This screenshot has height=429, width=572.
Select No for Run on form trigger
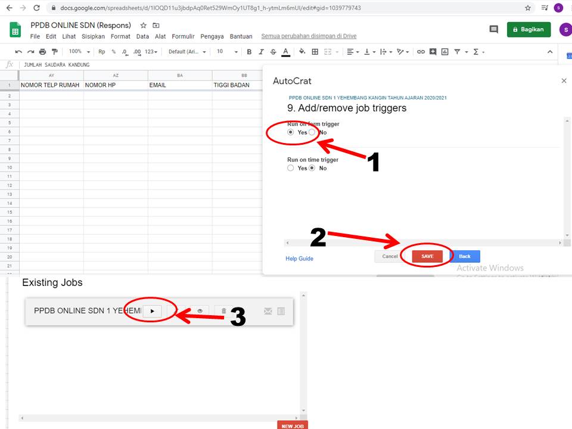[312, 132]
